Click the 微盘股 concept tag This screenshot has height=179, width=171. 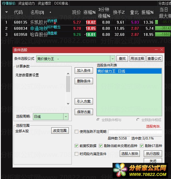click(52, 33)
